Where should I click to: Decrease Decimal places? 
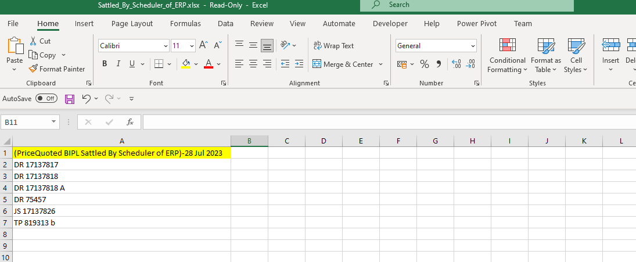pyautogui.click(x=470, y=64)
